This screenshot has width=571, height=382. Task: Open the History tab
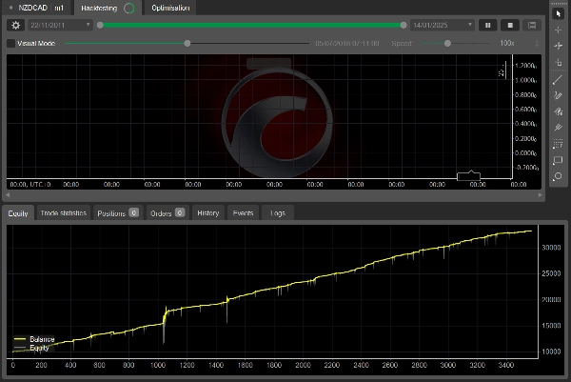[207, 212]
